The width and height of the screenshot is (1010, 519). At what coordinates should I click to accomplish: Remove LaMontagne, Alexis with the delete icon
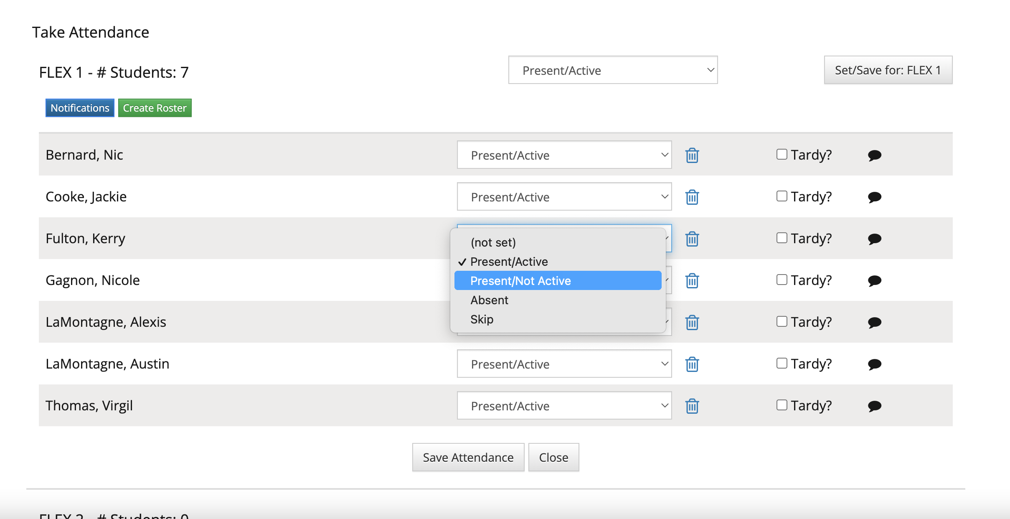(691, 322)
